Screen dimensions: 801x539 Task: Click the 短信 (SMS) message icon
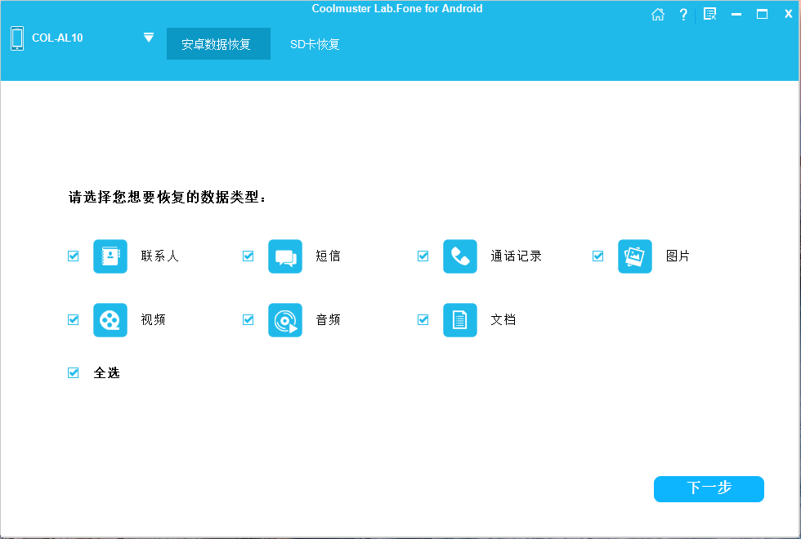[285, 256]
